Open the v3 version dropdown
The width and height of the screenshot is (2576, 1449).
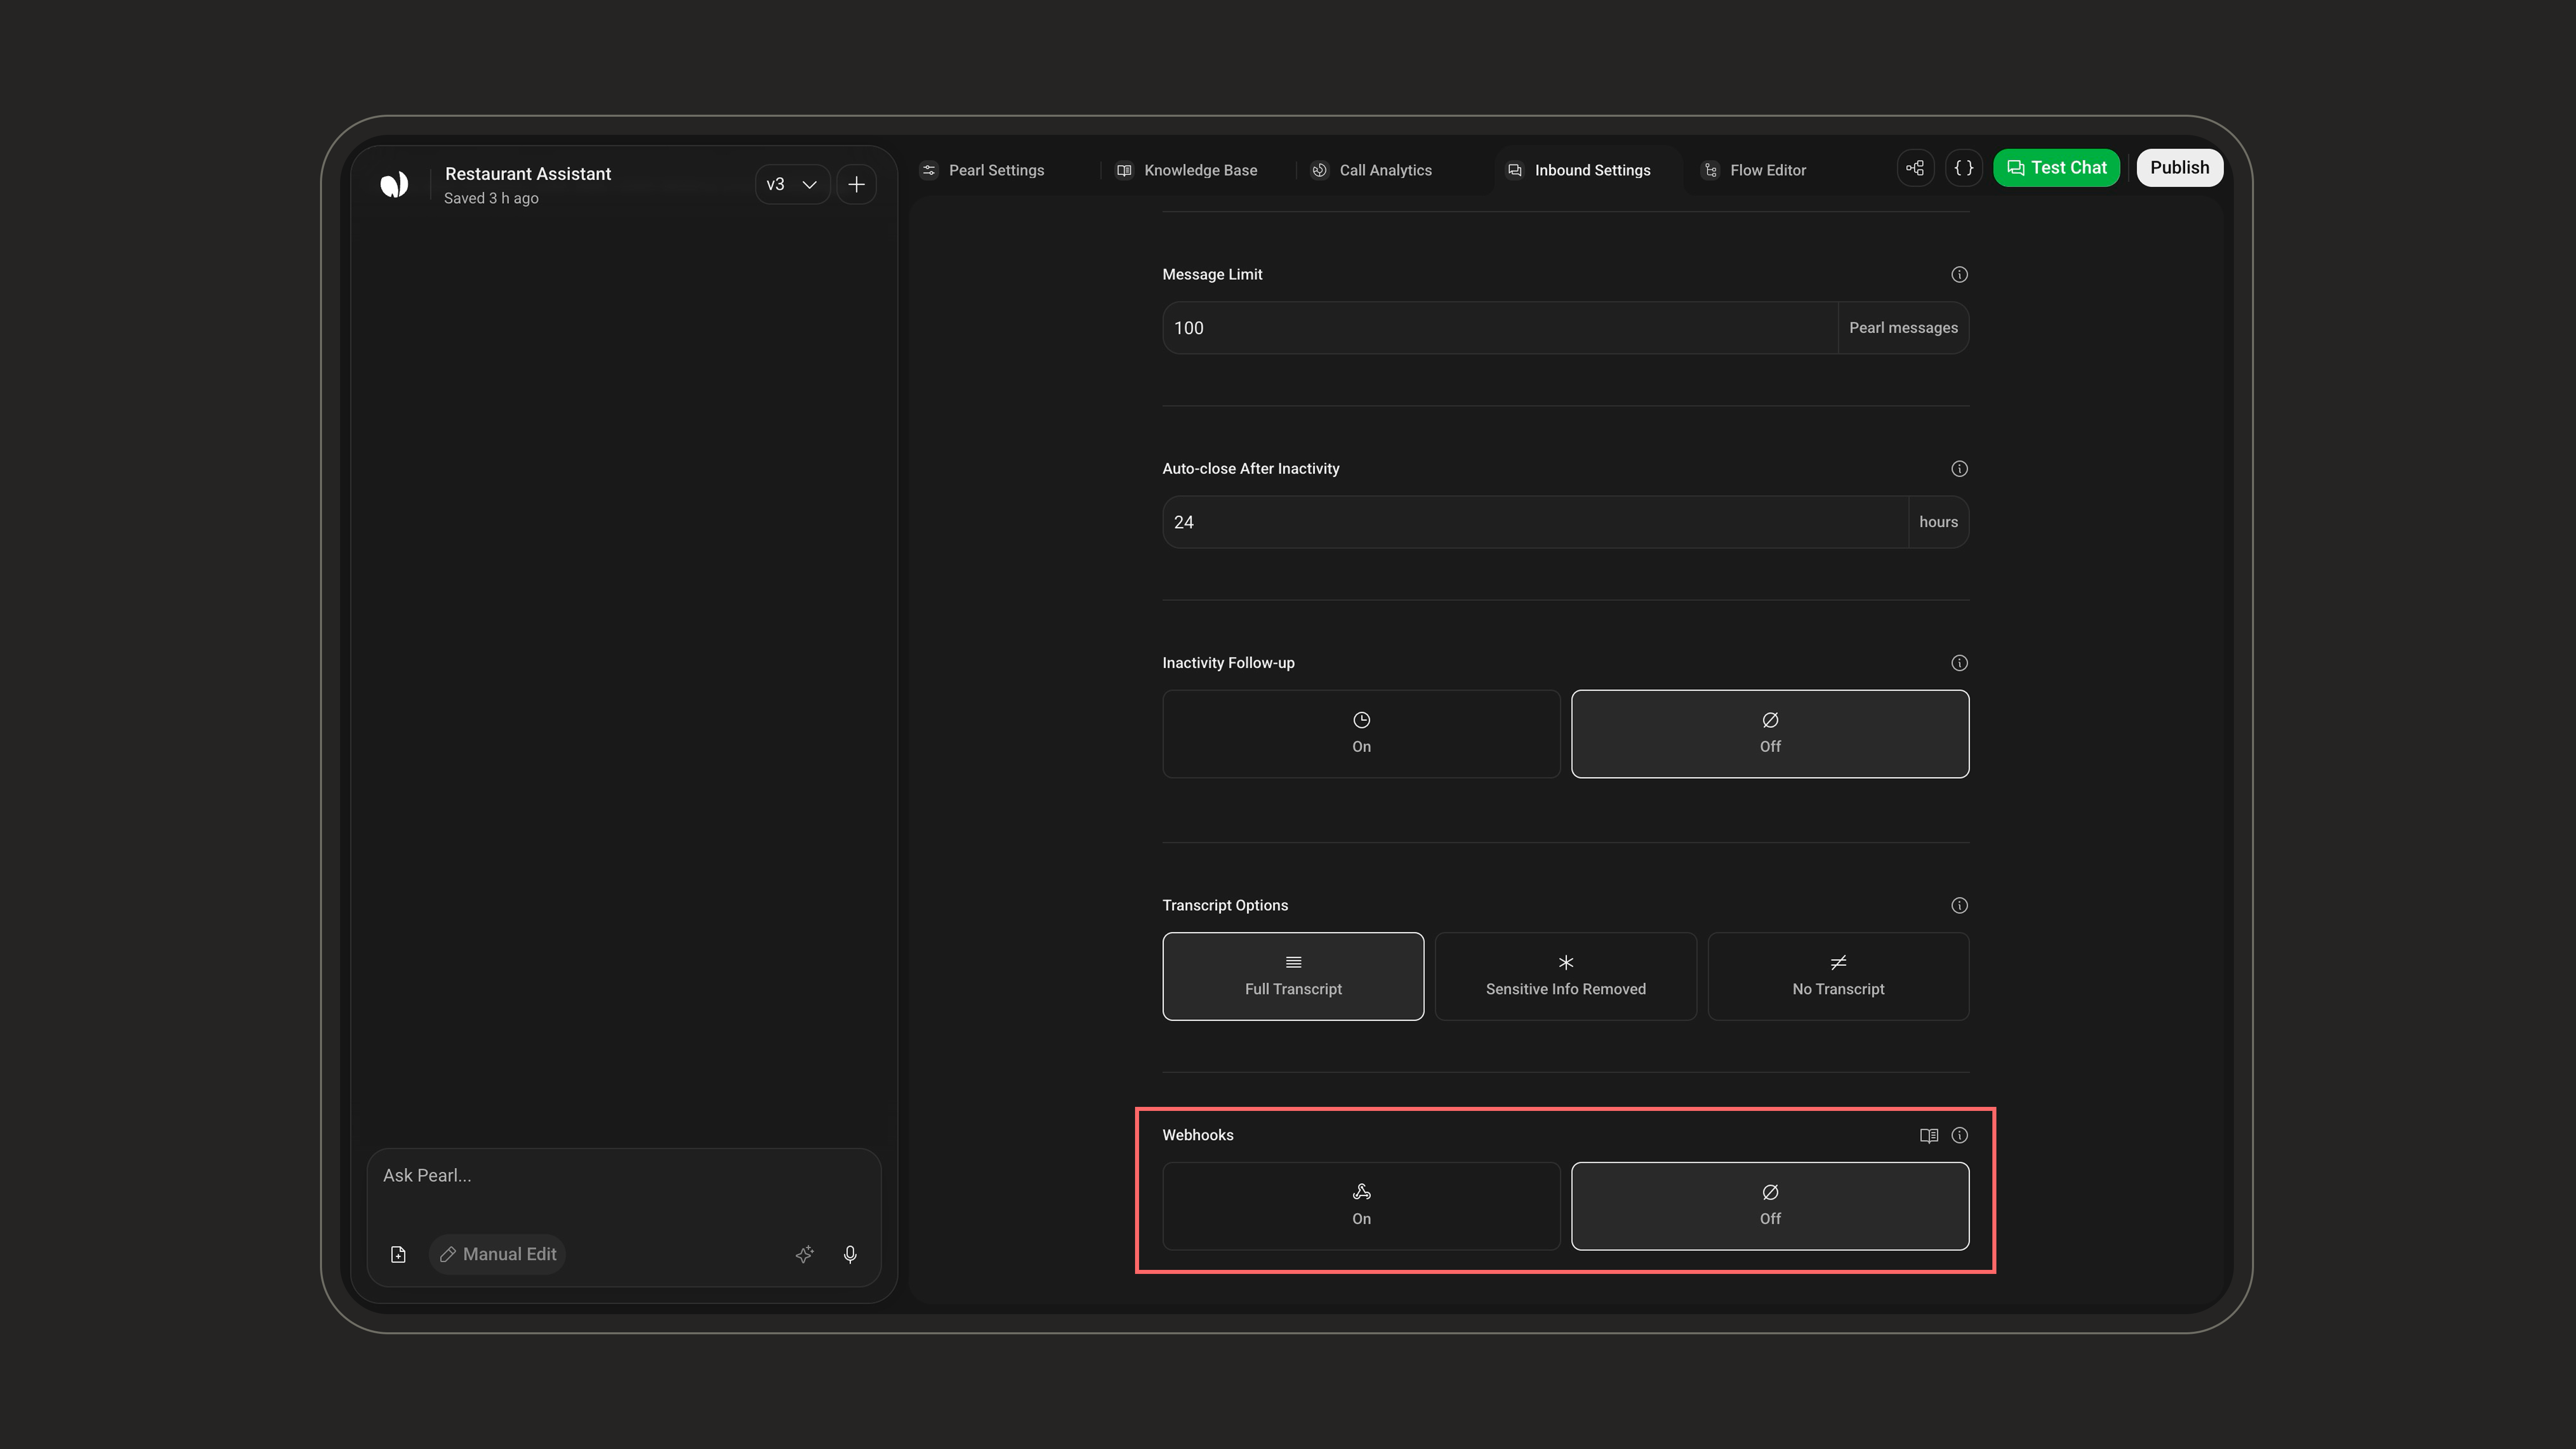click(x=792, y=184)
